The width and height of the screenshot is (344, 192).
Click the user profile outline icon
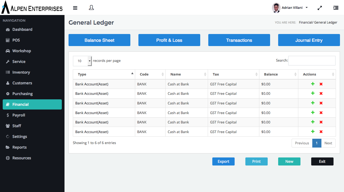(91, 8)
